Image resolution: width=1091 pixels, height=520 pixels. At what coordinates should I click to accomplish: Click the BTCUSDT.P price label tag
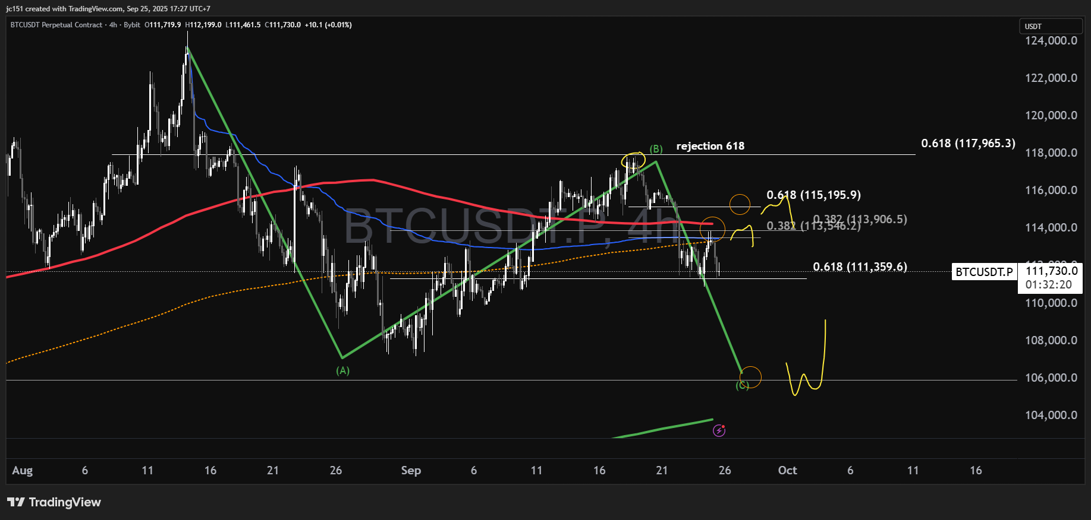pos(984,272)
